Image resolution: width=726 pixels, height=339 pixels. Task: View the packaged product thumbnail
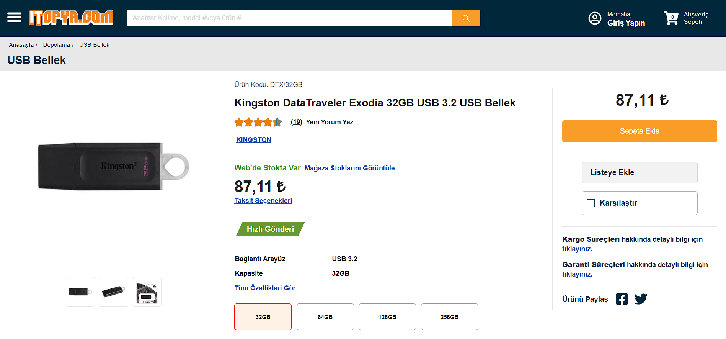point(147,292)
